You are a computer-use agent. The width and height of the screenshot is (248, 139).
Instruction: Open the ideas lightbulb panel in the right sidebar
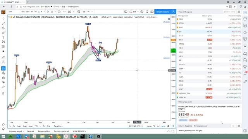coord(245,46)
